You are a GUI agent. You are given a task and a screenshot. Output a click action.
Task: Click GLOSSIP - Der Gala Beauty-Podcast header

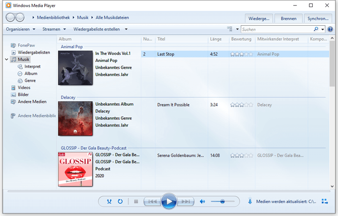point(93,148)
